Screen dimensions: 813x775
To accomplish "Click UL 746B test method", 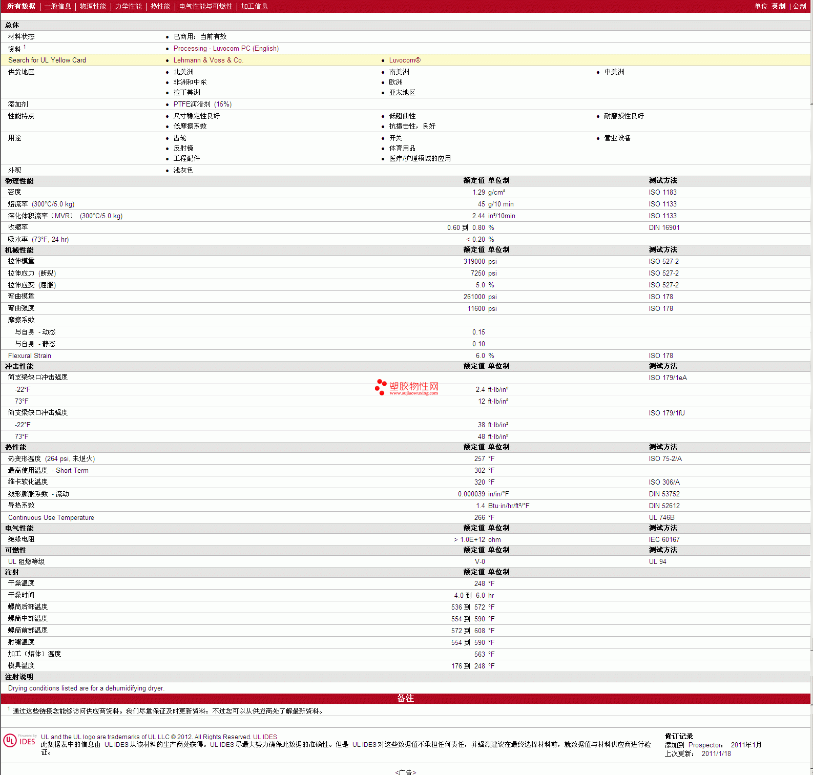I will click(661, 517).
